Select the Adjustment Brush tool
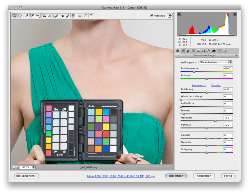The image size is (250, 194). point(68,16)
